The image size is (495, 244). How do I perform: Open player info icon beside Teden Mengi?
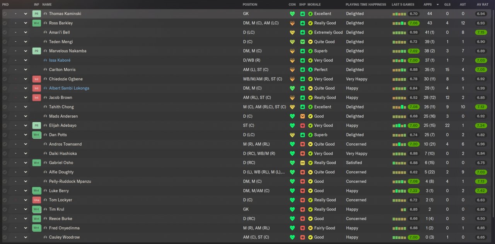click(x=45, y=42)
